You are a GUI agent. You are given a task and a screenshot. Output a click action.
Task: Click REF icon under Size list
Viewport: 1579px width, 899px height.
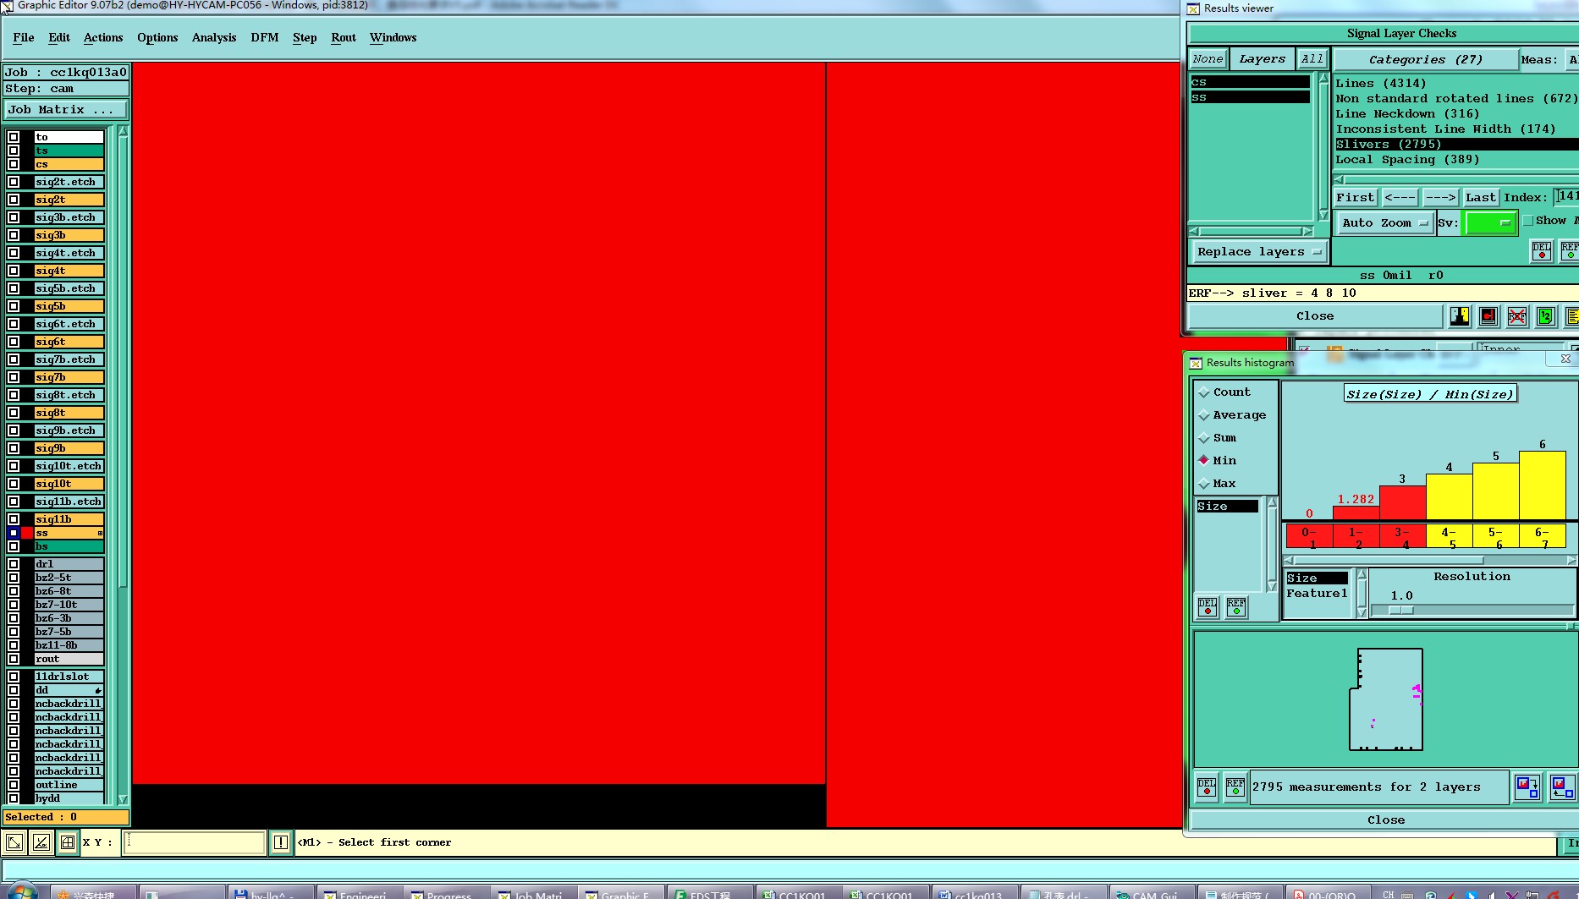pos(1236,606)
